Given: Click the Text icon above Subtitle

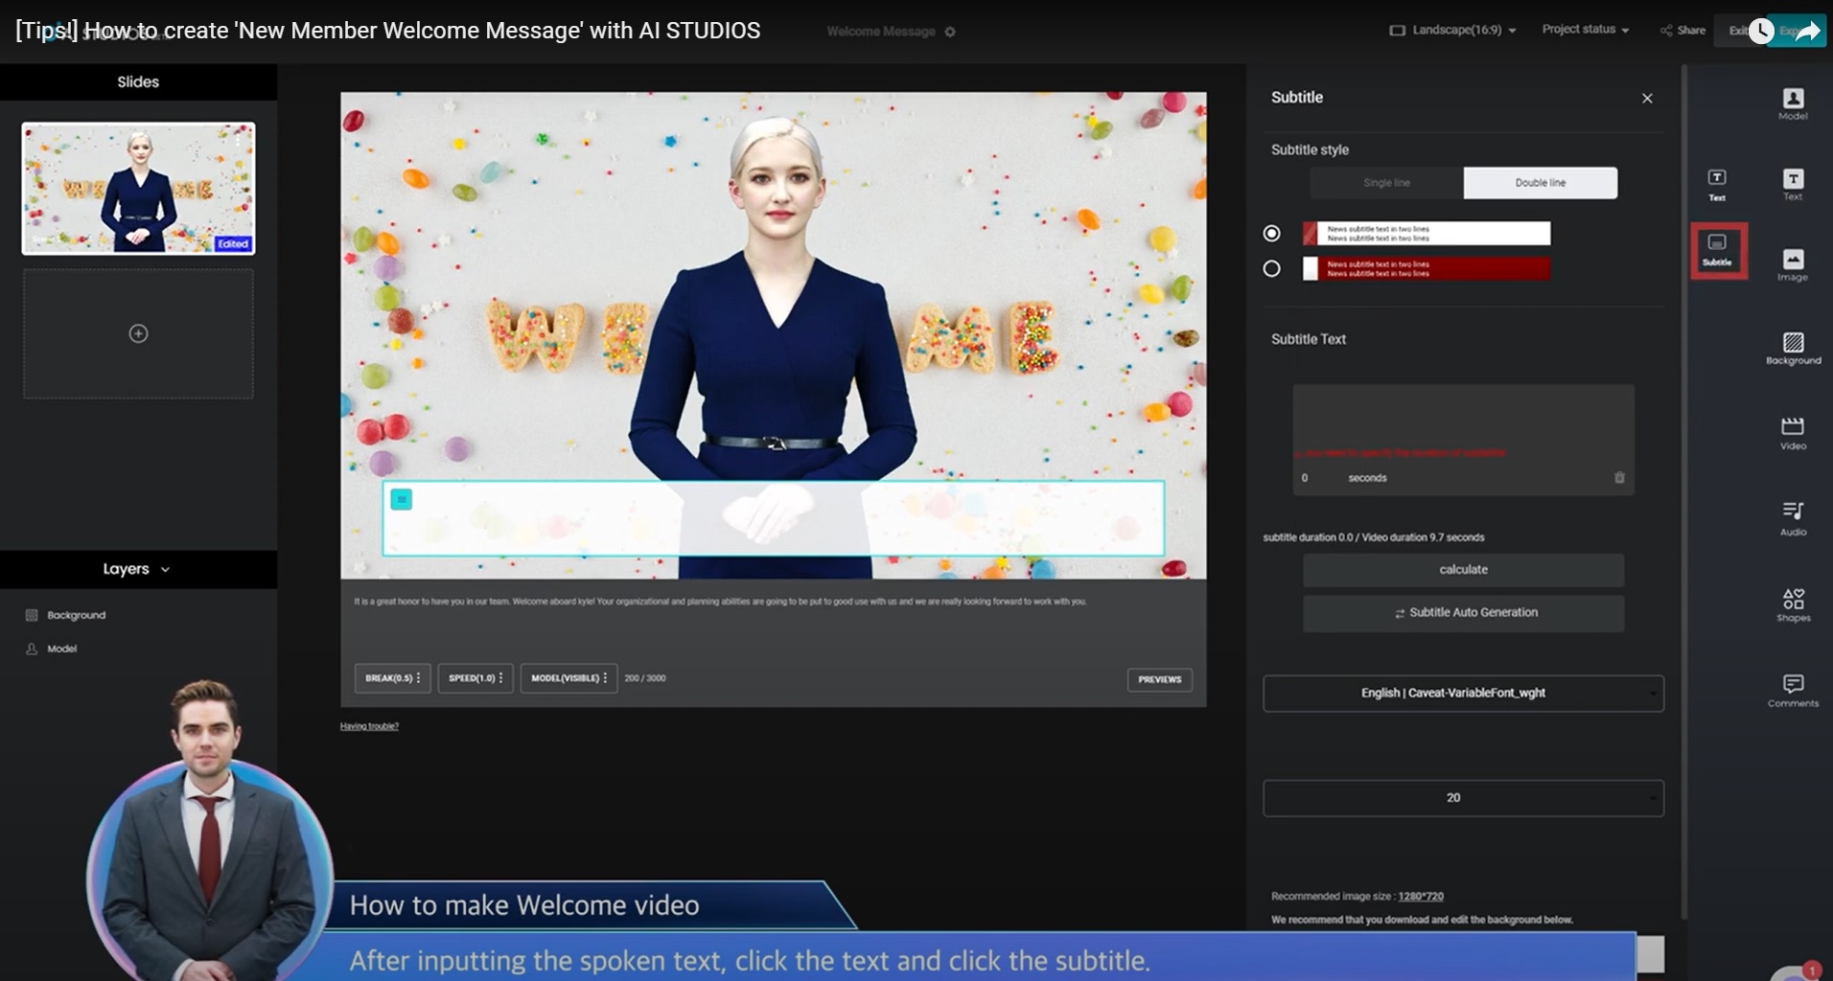Looking at the screenshot, I should 1717,184.
